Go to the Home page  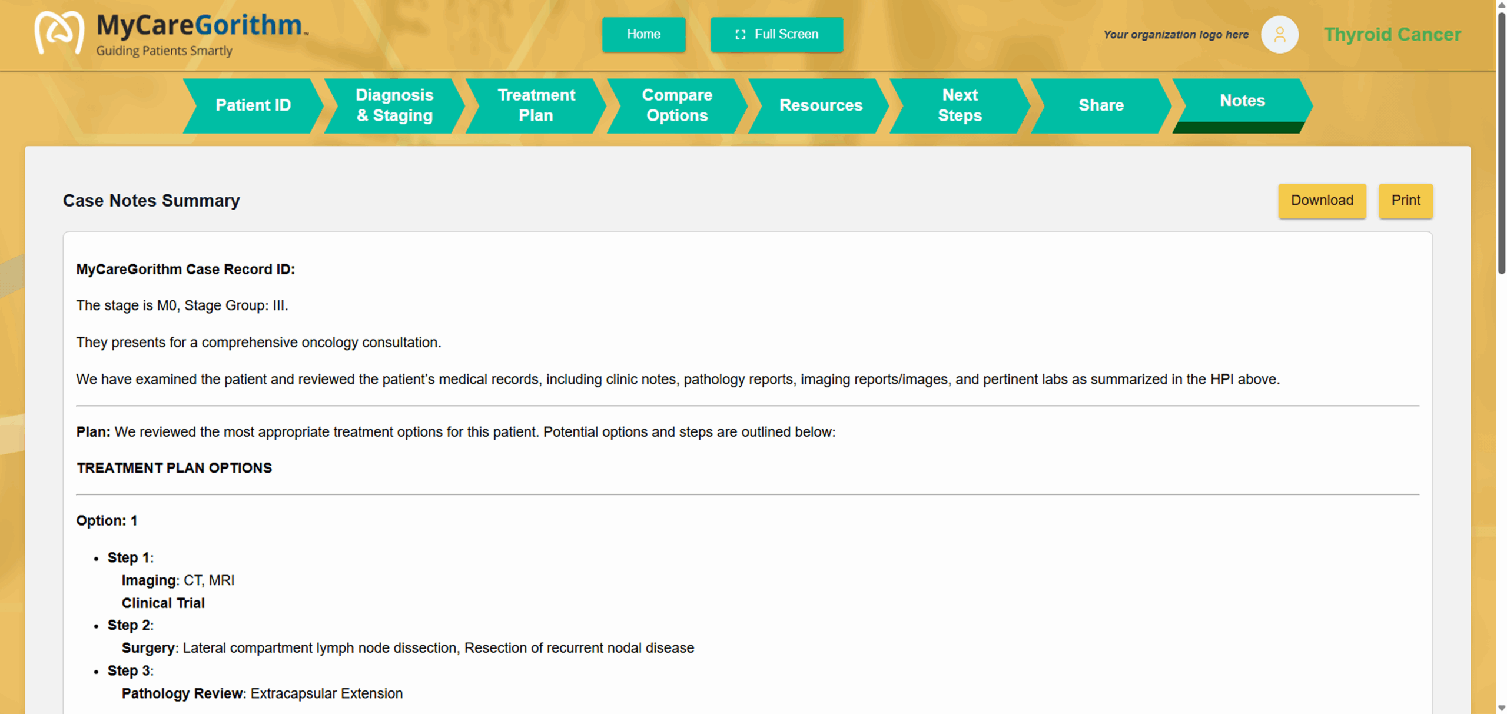(643, 35)
